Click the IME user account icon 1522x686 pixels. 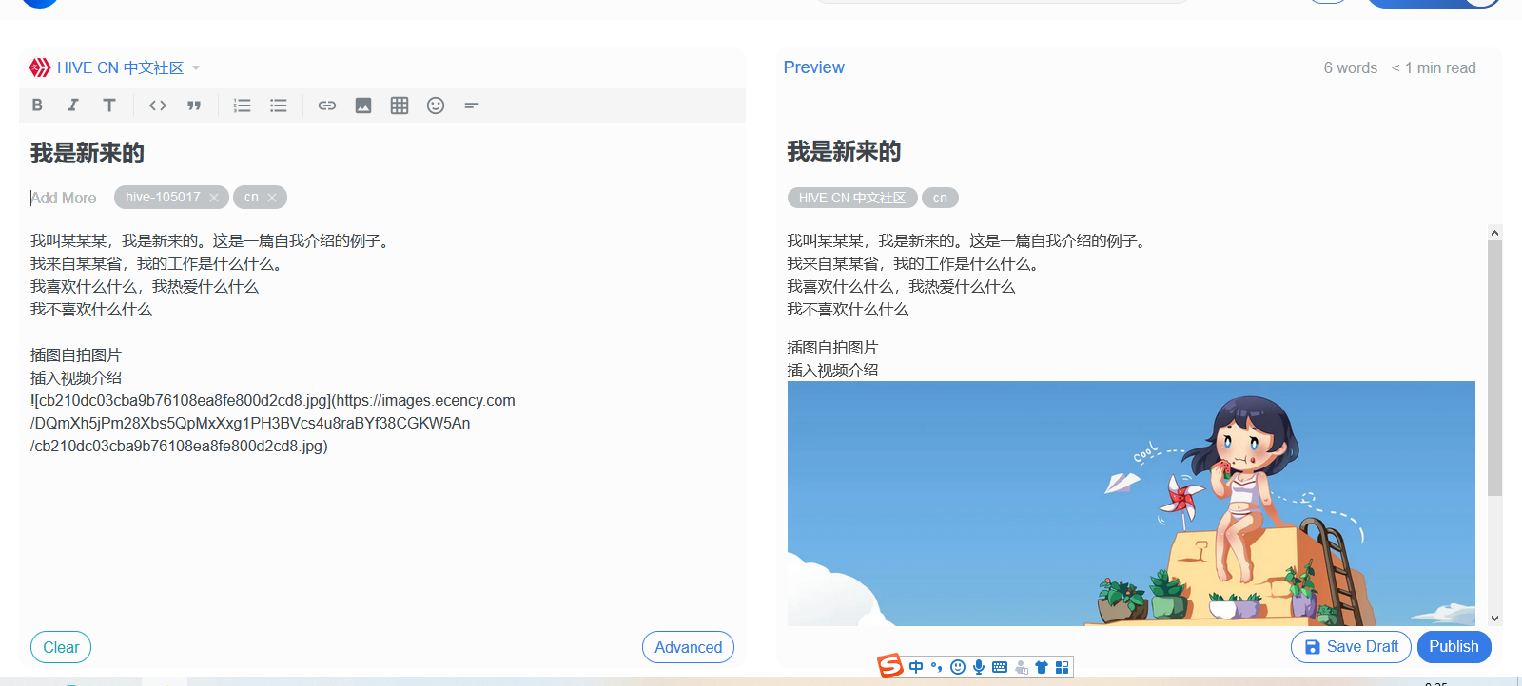point(1022,667)
